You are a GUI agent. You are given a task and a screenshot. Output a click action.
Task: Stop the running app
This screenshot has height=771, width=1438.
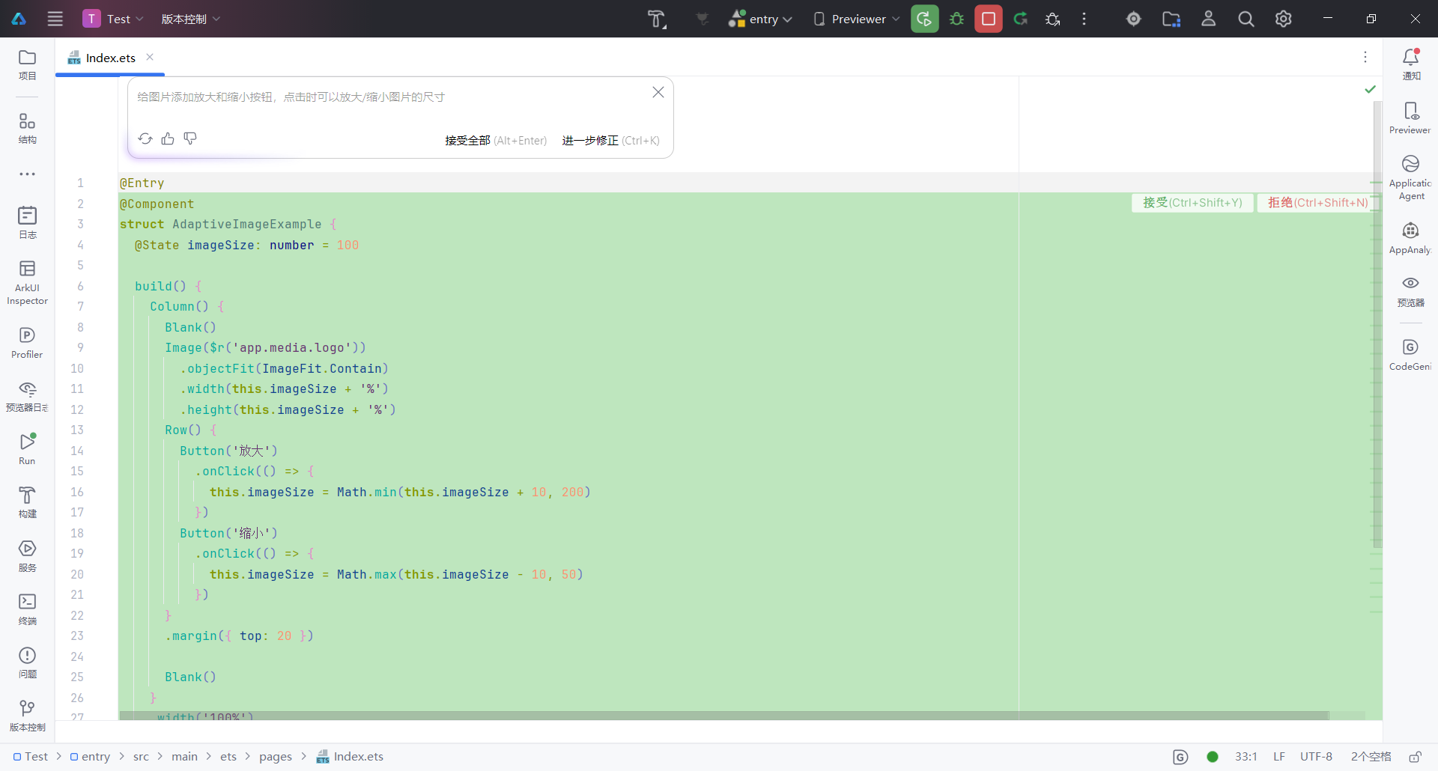[989, 19]
